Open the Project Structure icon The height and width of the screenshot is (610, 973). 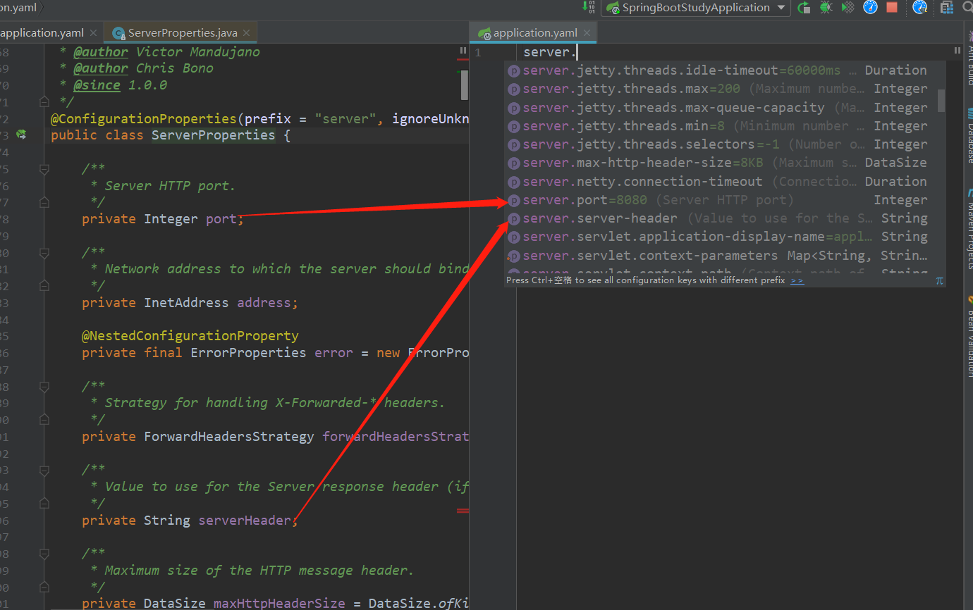946,8
